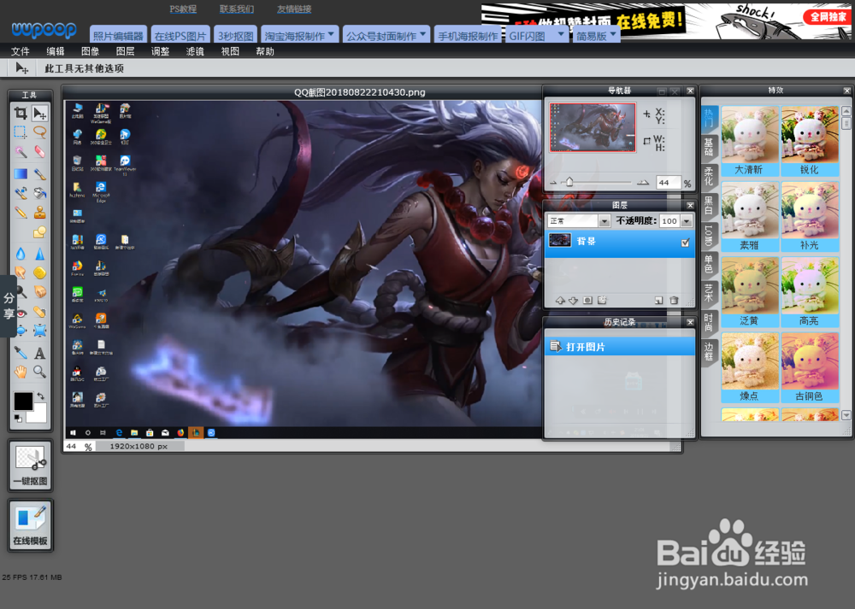Select the Clone Stamp tool
Image resolution: width=855 pixels, height=609 pixels.
[x=40, y=213]
